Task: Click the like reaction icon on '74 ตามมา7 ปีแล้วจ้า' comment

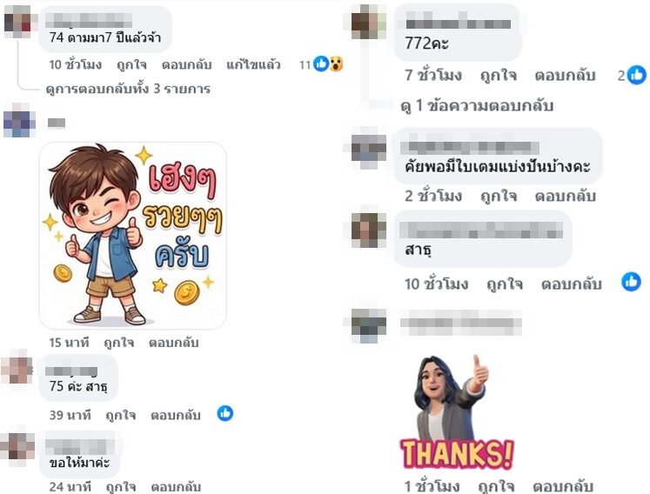Action: pos(321,63)
